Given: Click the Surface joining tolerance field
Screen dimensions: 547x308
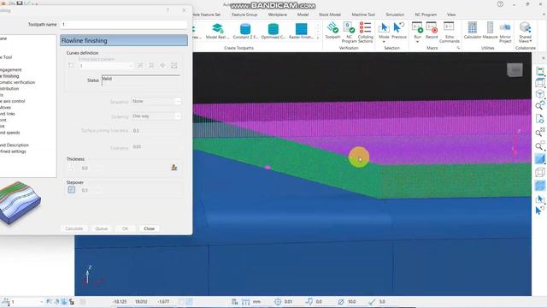Looking at the screenshot, I should point(156,131).
